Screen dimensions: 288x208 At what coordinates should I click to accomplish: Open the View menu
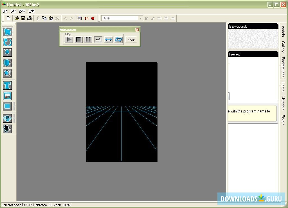coord(22,11)
